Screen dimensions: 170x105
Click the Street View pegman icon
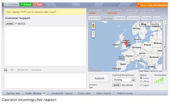(x=93, y=26)
